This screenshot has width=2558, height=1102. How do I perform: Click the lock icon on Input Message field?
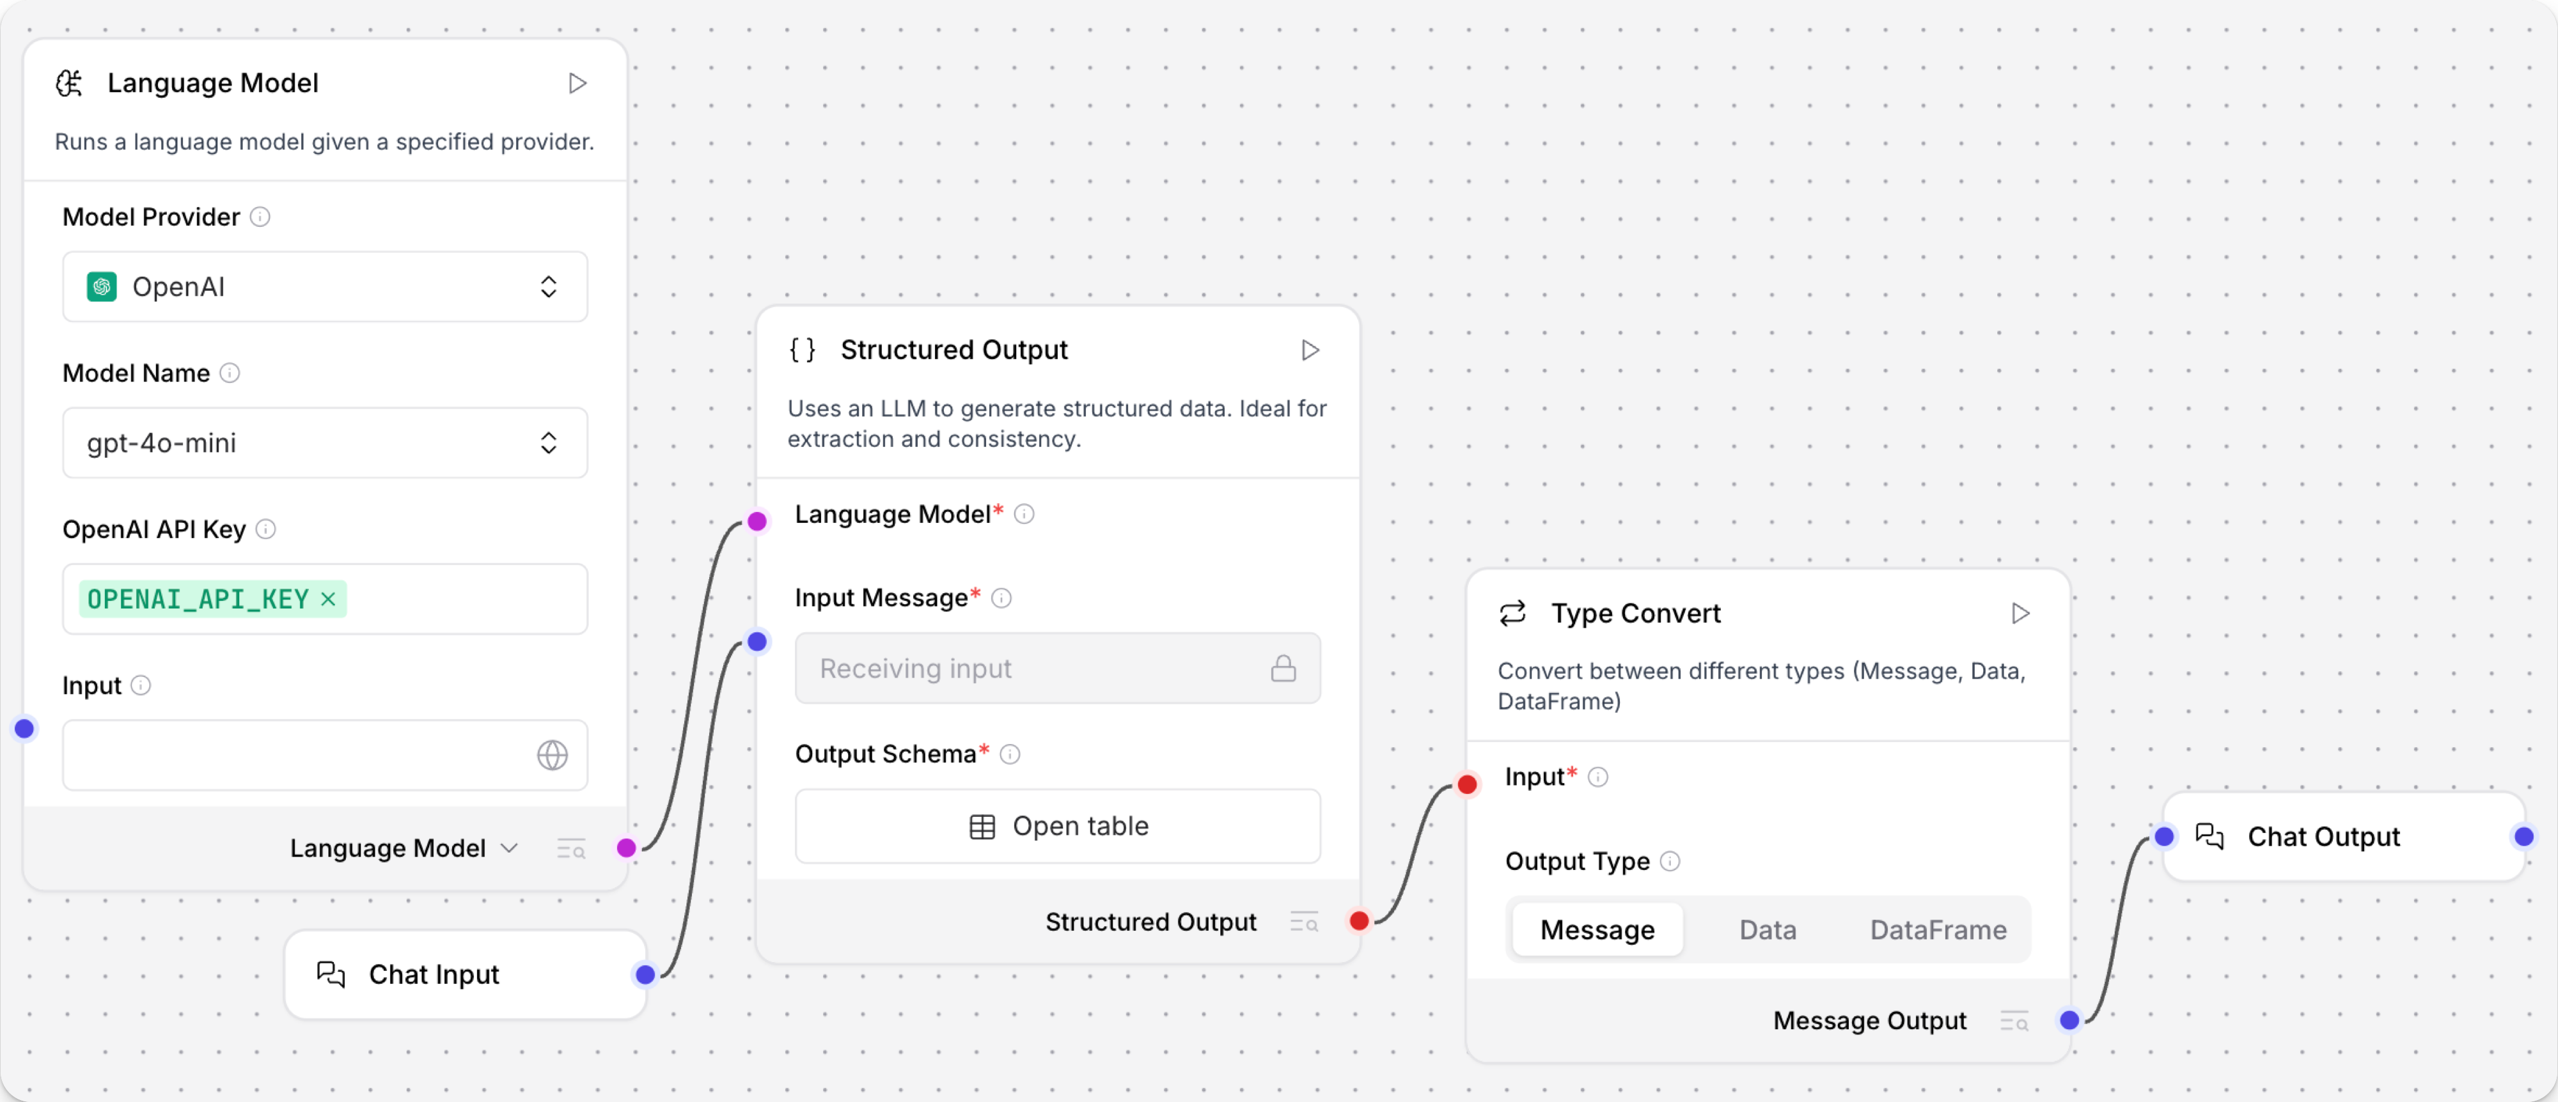pyautogui.click(x=1284, y=668)
